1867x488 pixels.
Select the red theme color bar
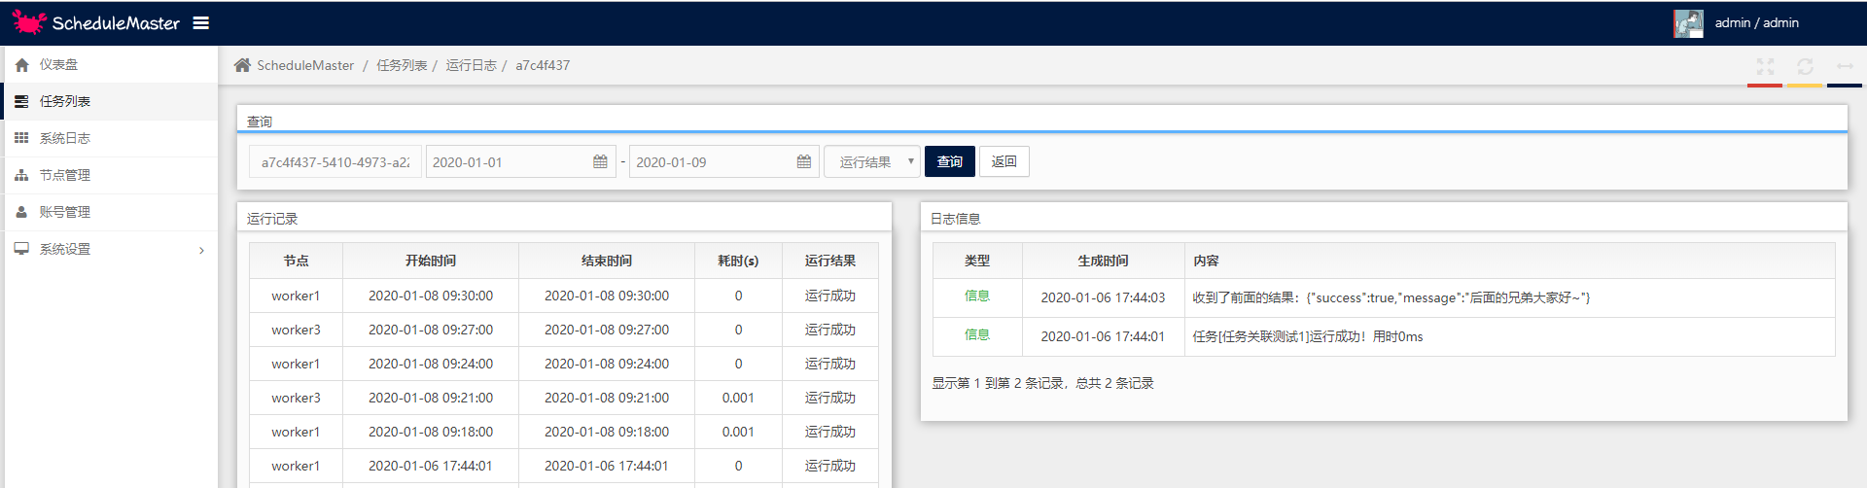(1765, 86)
